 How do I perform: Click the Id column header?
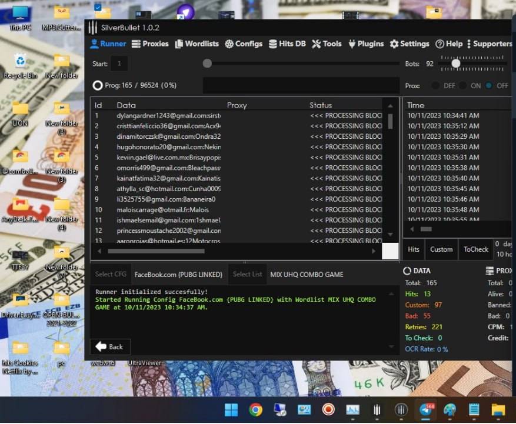98,105
